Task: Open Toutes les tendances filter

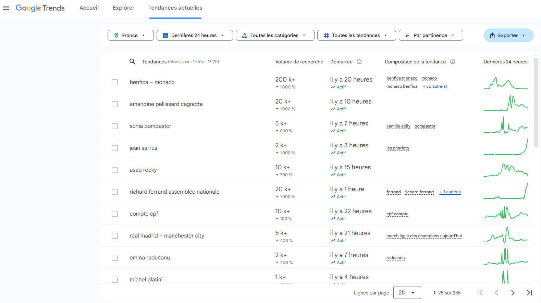Action: (x=356, y=35)
